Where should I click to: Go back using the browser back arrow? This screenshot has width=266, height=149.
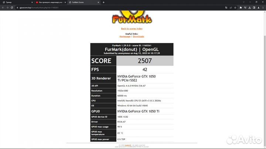click(3, 7)
